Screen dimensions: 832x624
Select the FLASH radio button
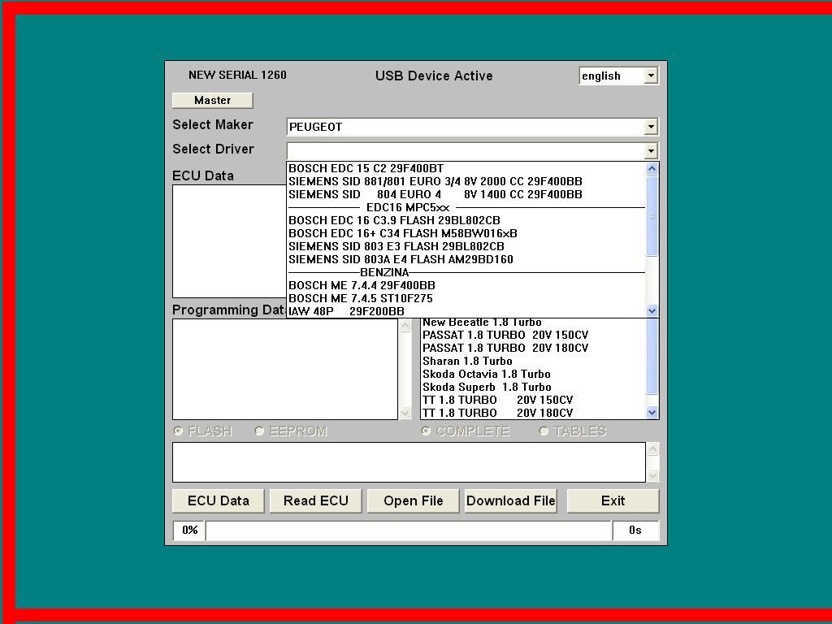pyautogui.click(x=179, y=431)
